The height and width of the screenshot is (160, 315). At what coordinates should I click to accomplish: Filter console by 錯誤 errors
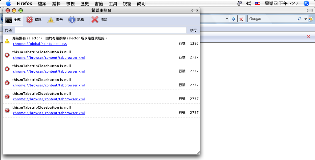click(34, 20)
